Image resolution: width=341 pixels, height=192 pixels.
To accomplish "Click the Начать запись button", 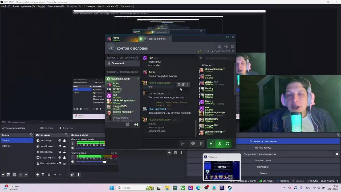I will pos(263,147).
